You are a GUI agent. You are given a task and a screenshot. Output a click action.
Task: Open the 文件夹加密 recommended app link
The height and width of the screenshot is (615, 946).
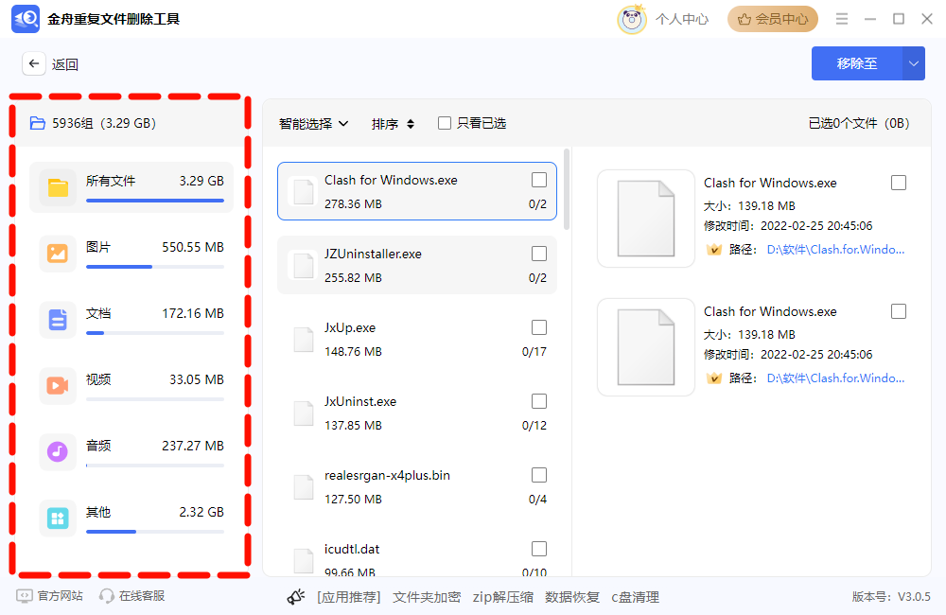[427, 597]
